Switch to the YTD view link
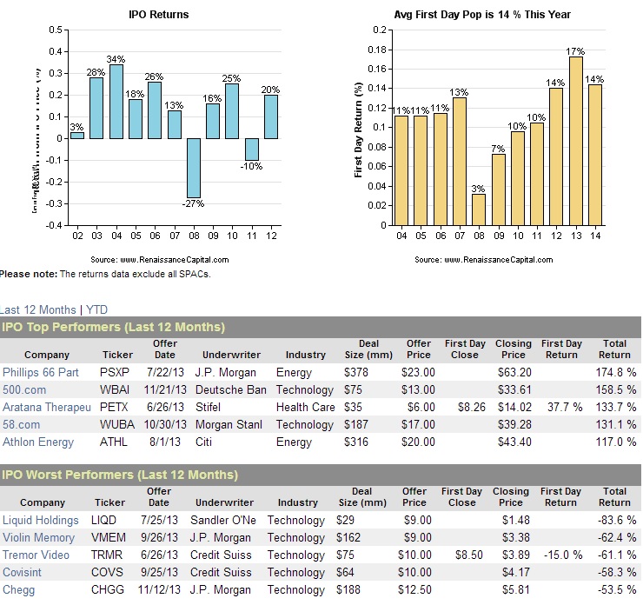The width and height of the screenshot is (643, 605). 96,309
